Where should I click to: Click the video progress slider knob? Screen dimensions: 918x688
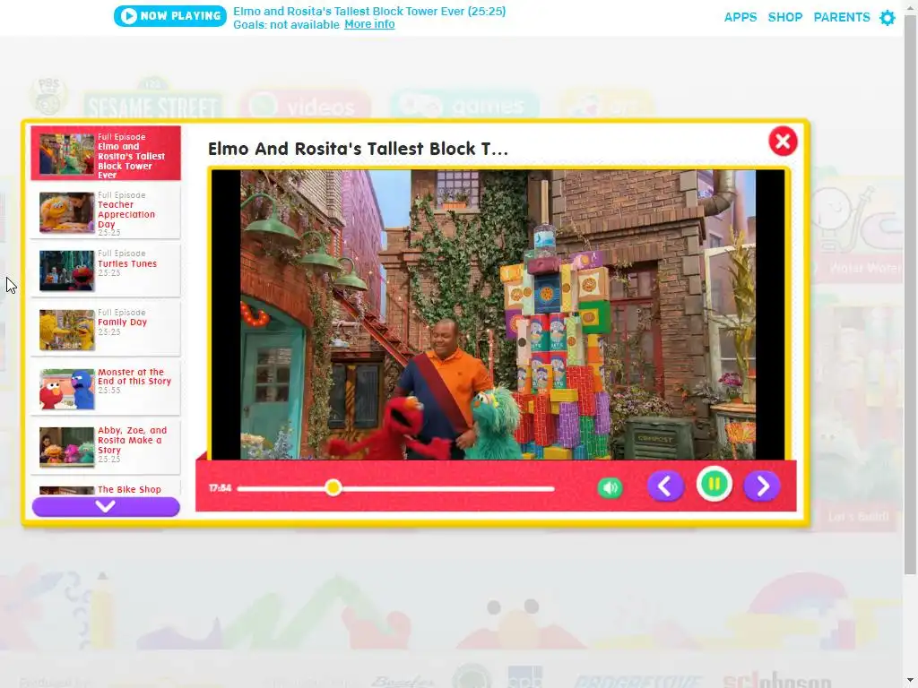333,487
